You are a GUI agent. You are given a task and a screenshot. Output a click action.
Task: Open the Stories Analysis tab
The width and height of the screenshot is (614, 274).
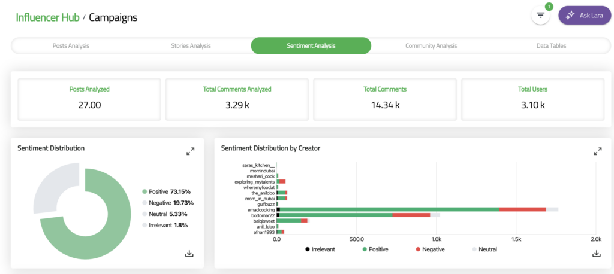(191, 45)
